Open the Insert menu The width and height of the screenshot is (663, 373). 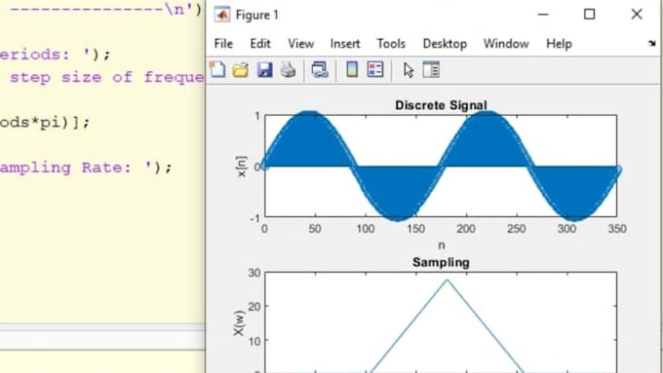coord(345,44)
